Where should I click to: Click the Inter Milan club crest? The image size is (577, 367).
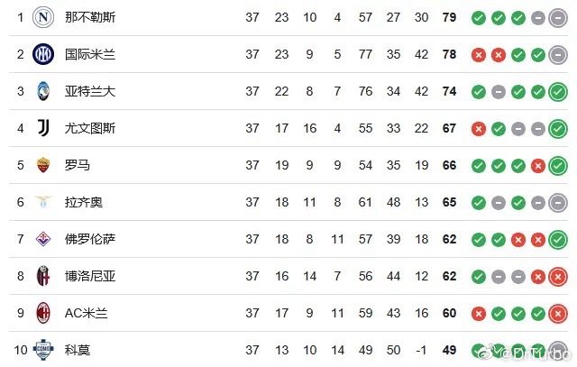click(x=43, y=54)
